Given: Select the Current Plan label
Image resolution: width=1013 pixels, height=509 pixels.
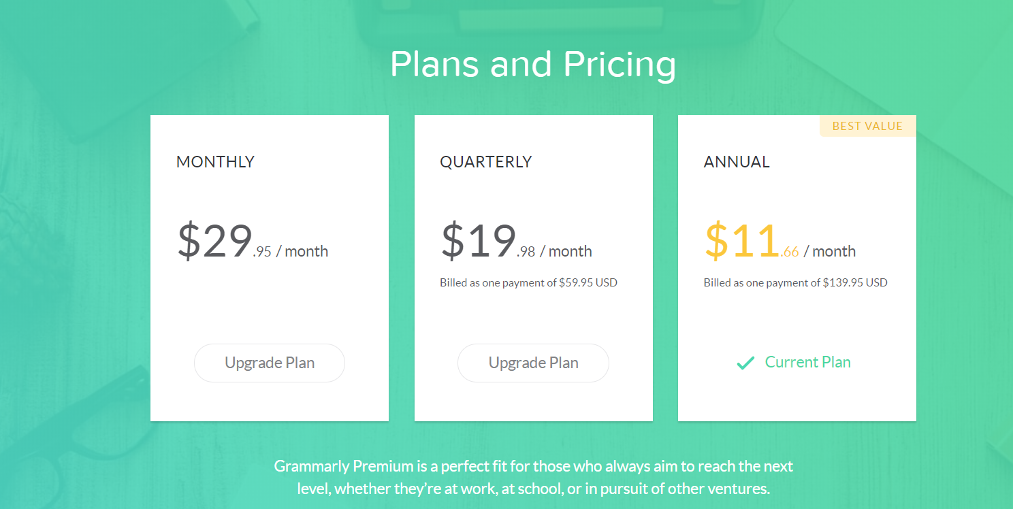Looking at the screenshot, I should tap(808, 362).
